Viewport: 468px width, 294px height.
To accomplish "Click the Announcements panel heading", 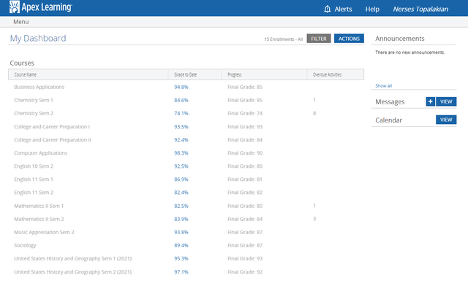I will pyautogui.click(x=400, y=39).
